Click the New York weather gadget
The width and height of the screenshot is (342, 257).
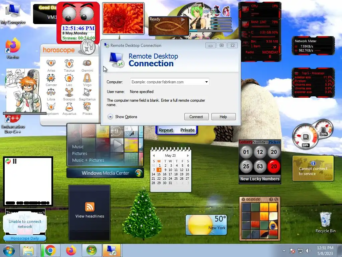click(x=206, y=225)
